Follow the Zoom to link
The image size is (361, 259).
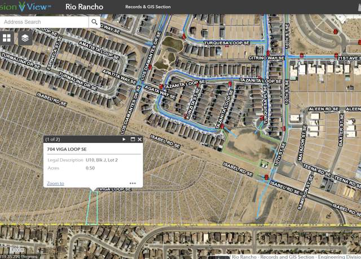pyautogui.click(x=55, y=183)
